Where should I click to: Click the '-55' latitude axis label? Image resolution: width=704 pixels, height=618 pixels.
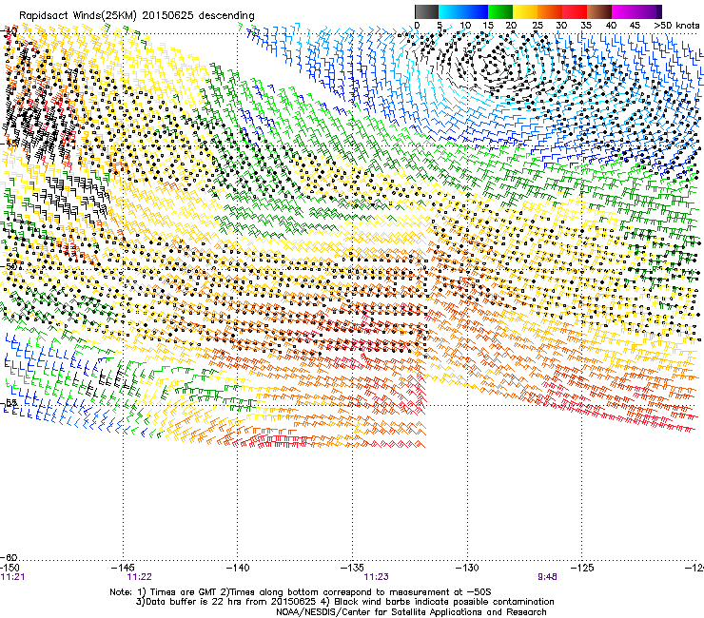pyautogui.click(x=9, y=403)
